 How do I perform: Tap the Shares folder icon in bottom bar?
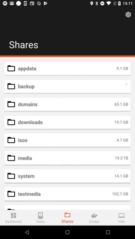tap(67, 215)
